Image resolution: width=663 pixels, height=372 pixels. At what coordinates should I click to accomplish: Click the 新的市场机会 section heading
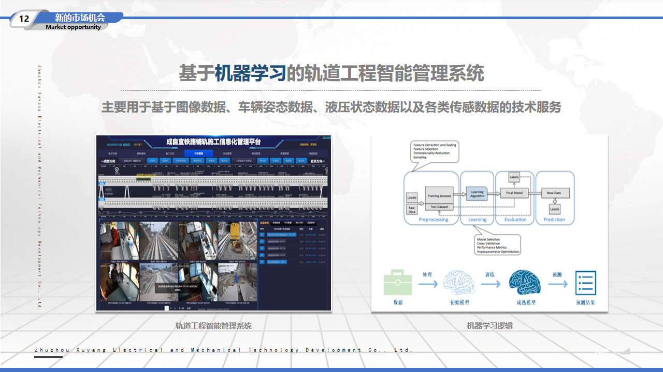click(80, 18)
